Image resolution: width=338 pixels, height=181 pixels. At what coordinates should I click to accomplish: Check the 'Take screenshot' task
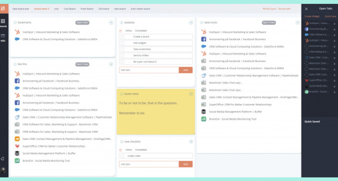tap(122, 49)
